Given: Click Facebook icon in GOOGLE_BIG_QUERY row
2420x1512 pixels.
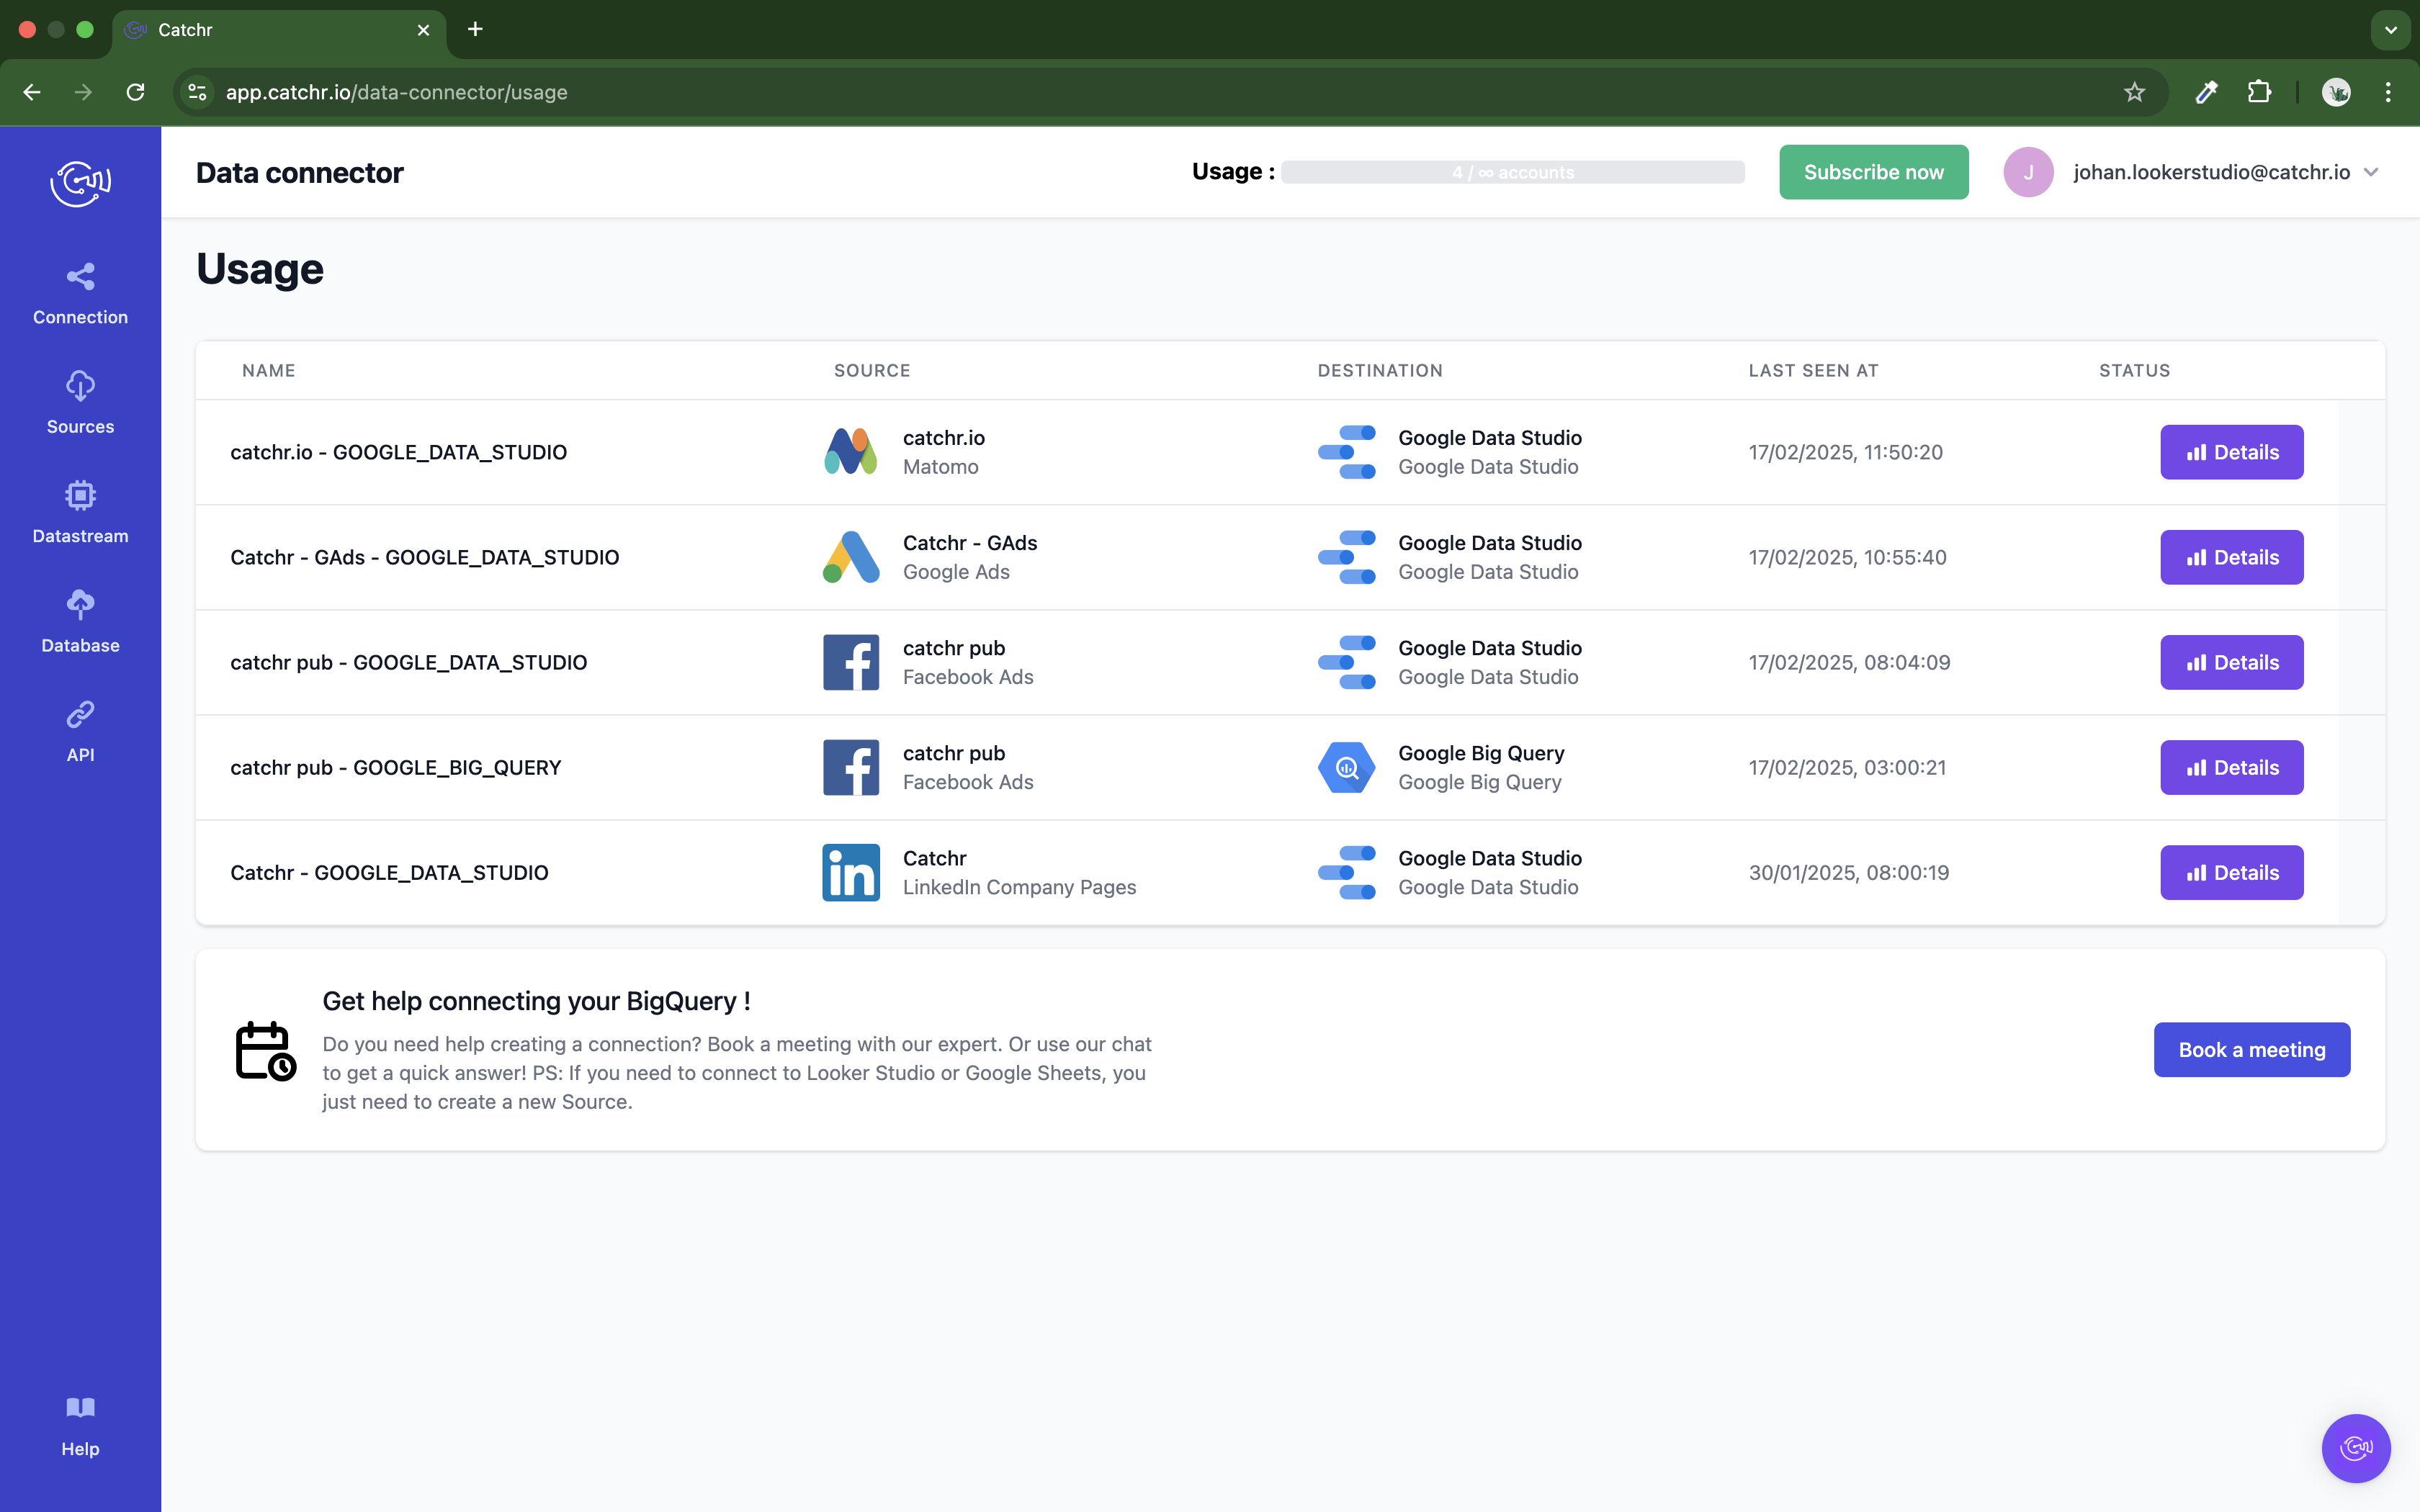Looking at the screenshot, I should click(851, 767).
